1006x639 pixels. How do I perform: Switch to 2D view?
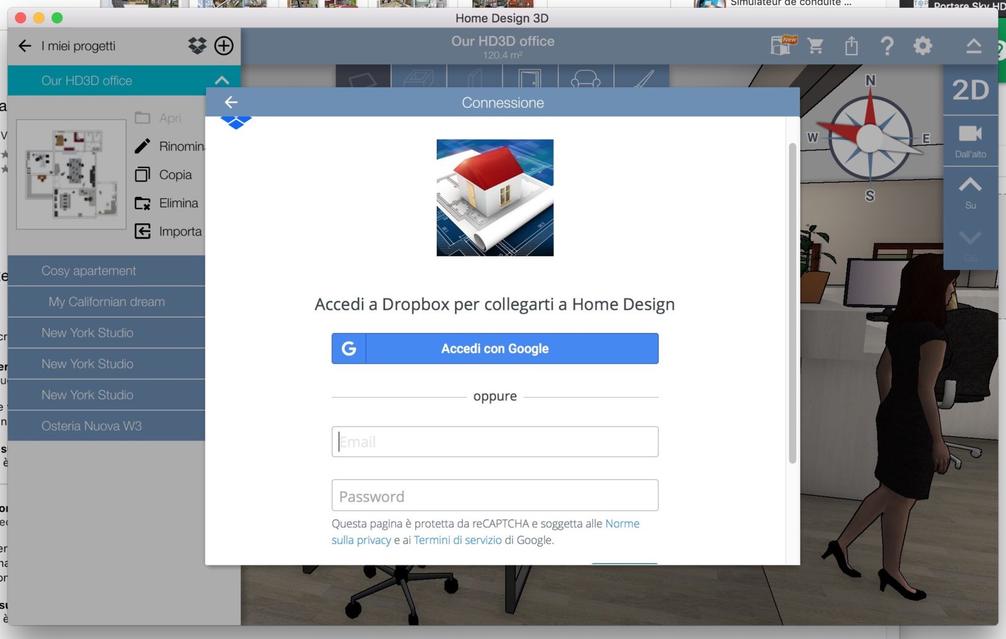pyautogui.click(x=970, y=90)
